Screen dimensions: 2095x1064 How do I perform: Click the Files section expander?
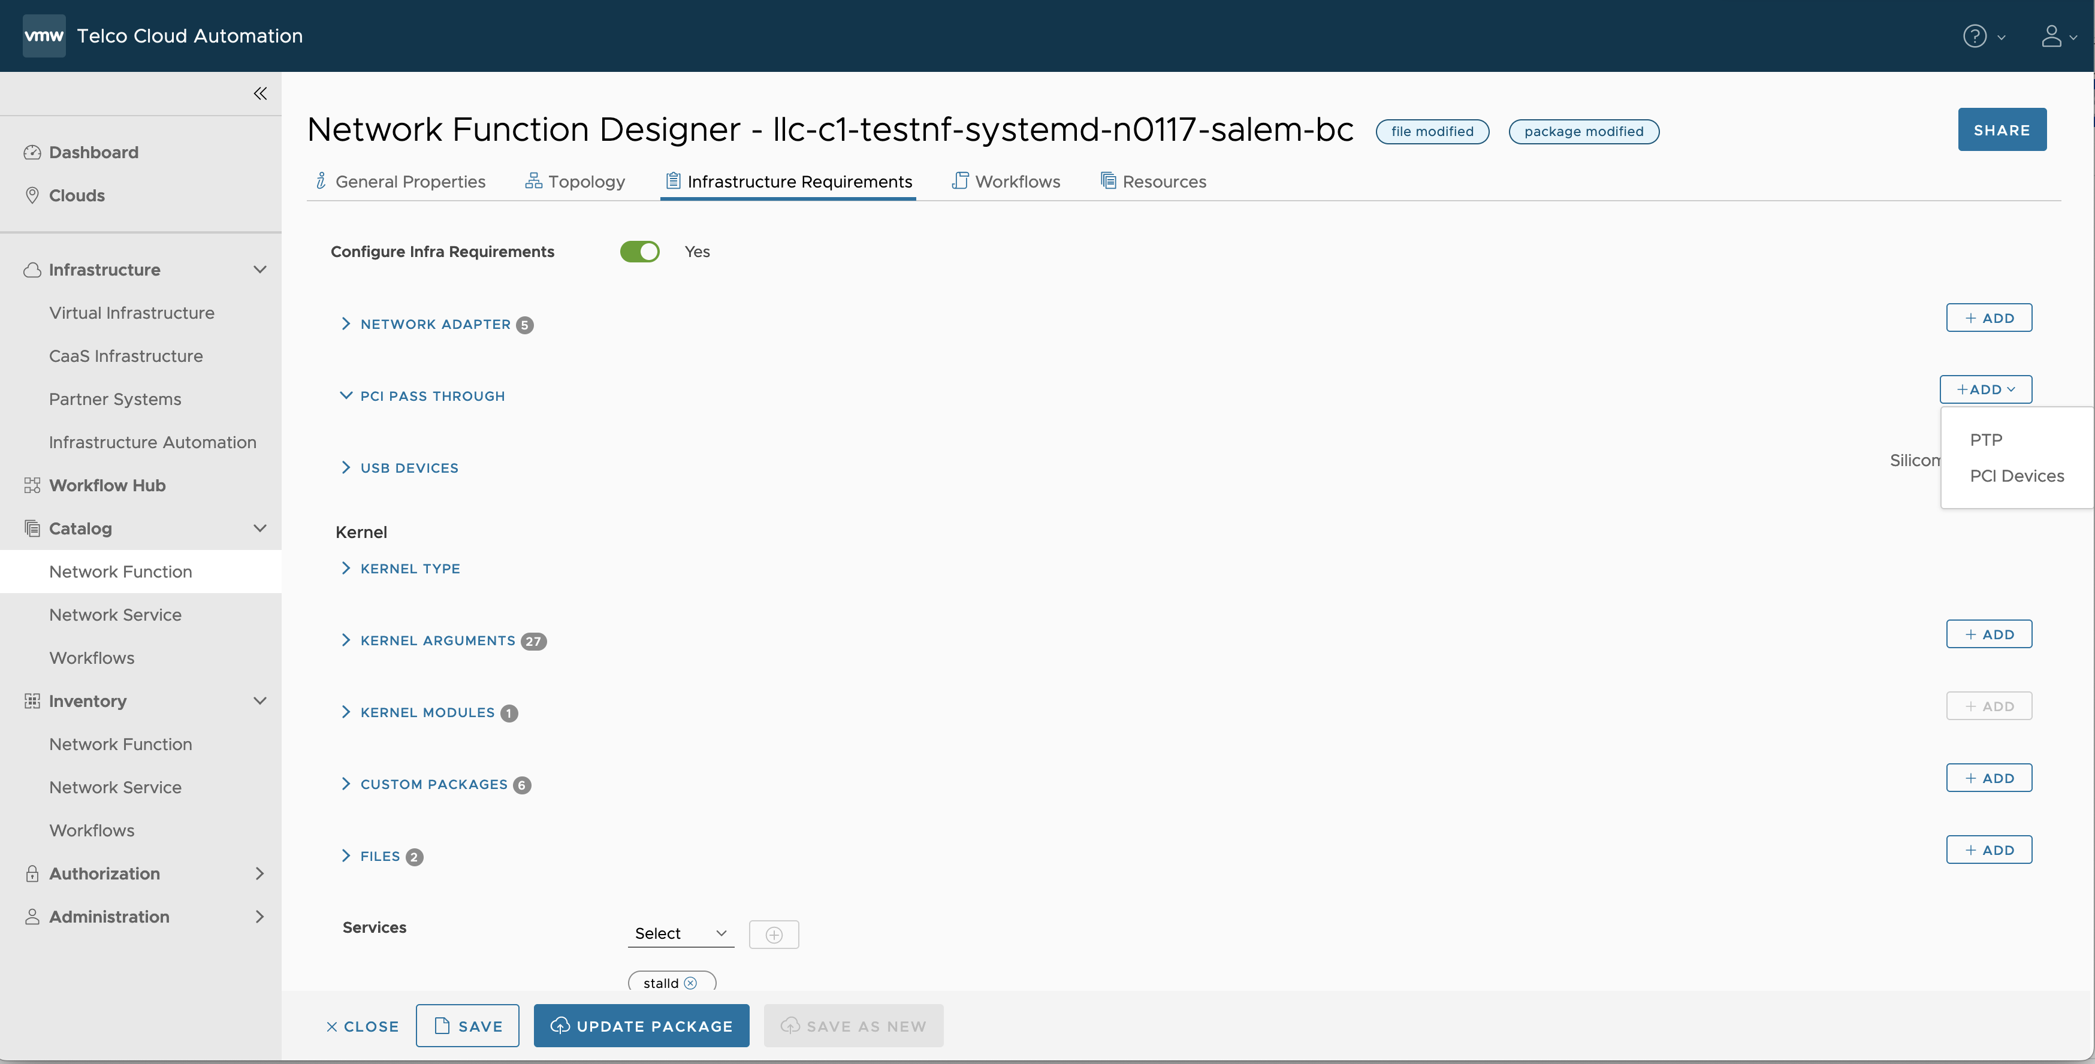pos(345,855)
